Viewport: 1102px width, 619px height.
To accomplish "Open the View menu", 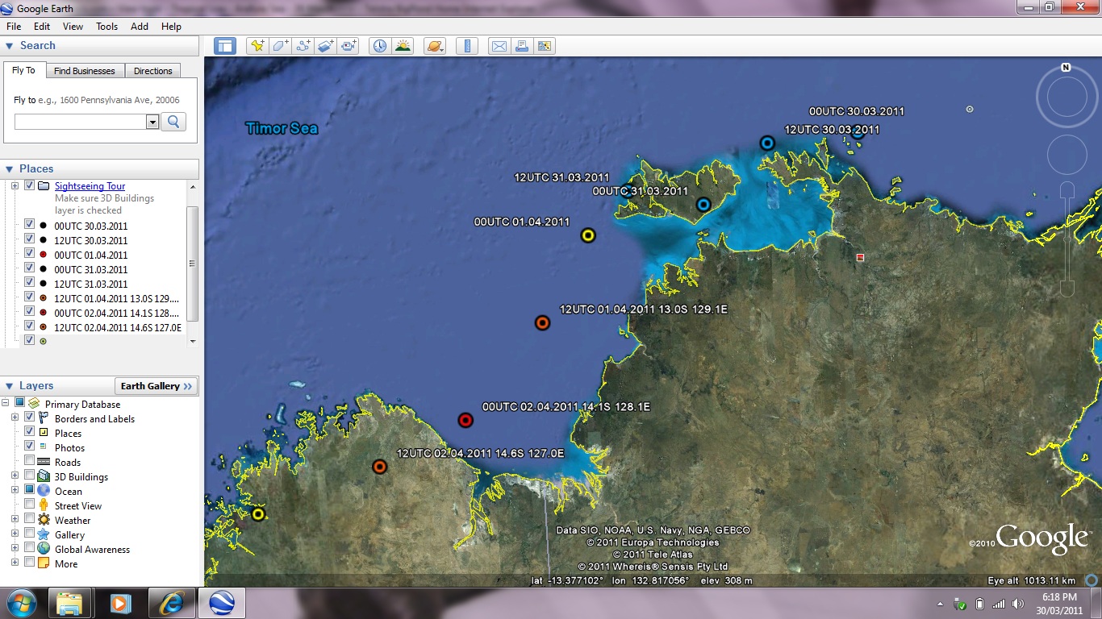I will [73, 27].
